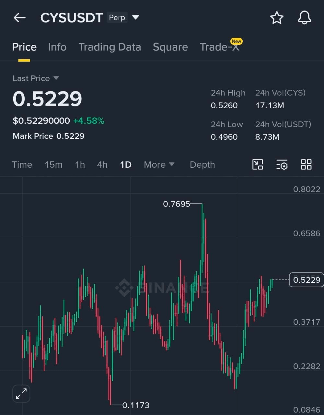The width and height of the screenshot is (324, 415).
Task: Open the chart drawing tools icon
Action: 258,165
